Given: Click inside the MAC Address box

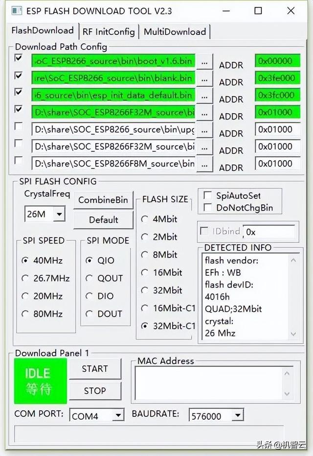Looking at the screenshot, I should tap(210, 384).
